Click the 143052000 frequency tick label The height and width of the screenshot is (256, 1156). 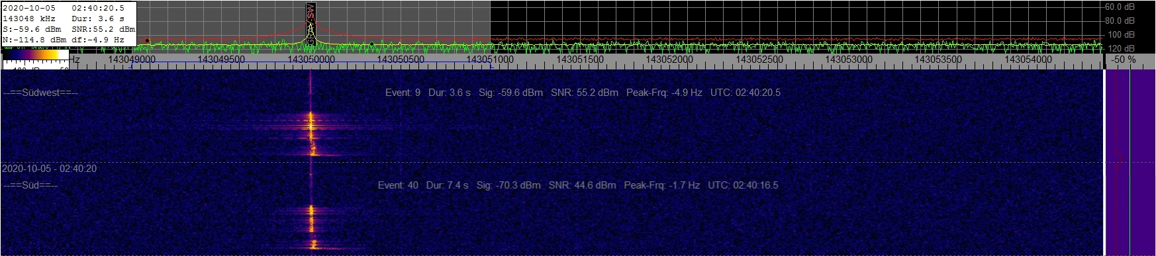tap(669, 60)
